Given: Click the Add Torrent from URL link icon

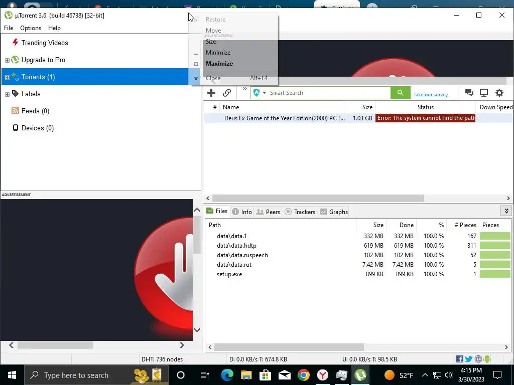Looking at the screenshot, I should pyautogui.click(x=226, y=93).
